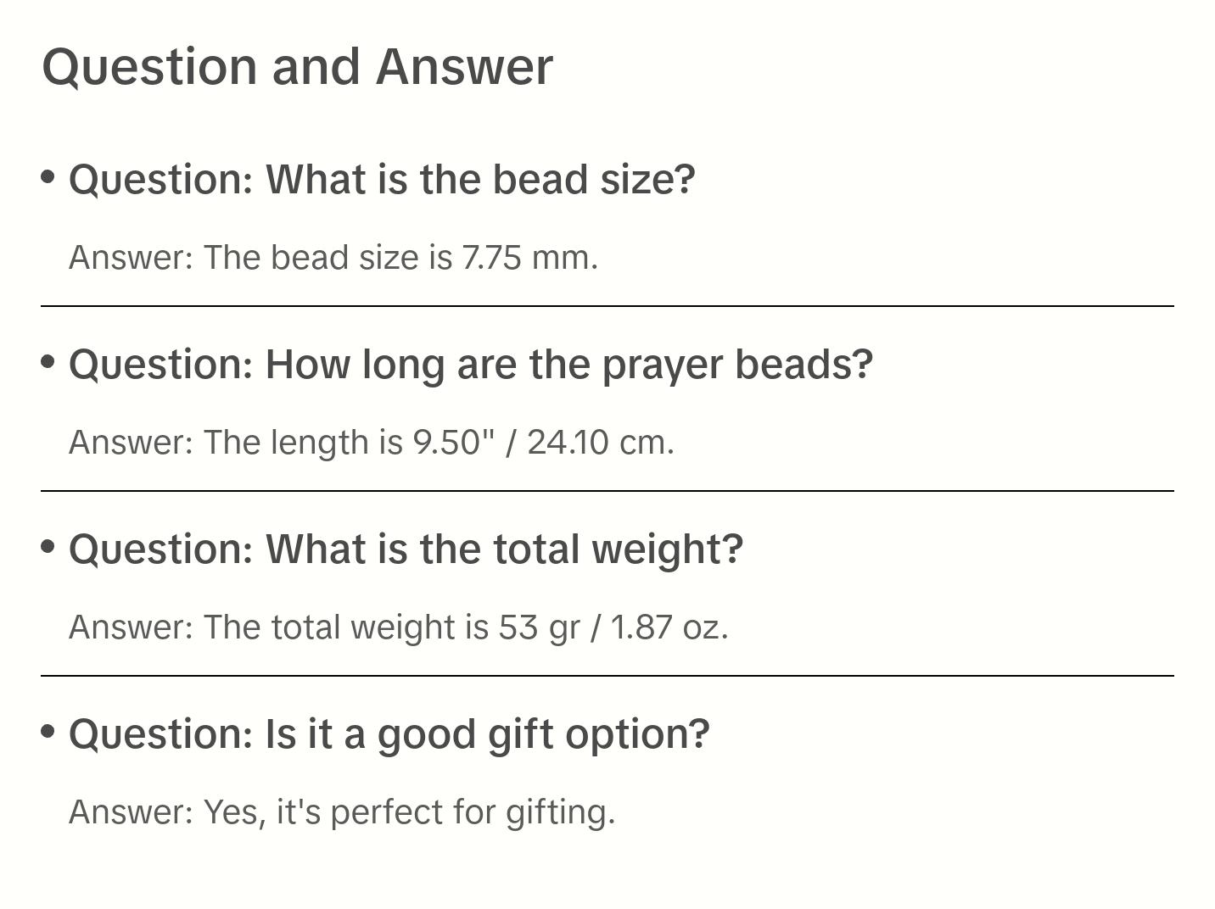Click bullet before bead size question
This screenshot has height=909, width=1215.
pos(48,177)
